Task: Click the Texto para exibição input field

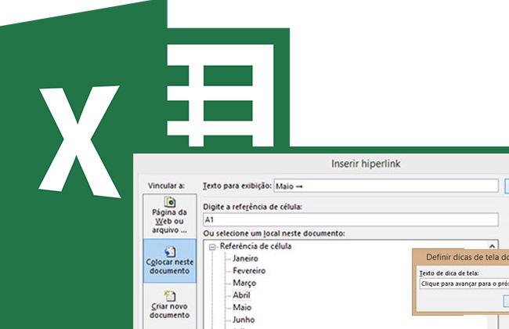Action: [x=386, y=186]
